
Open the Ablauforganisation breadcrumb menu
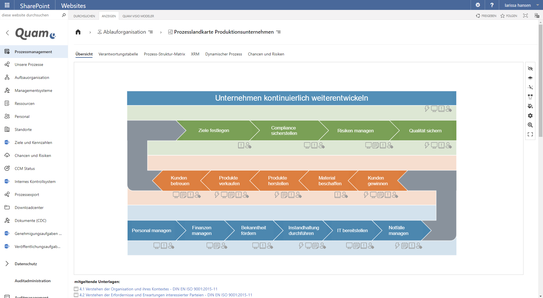151,32
